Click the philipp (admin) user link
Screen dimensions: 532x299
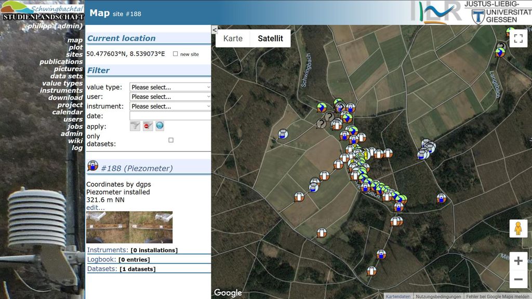coord(55,26)
